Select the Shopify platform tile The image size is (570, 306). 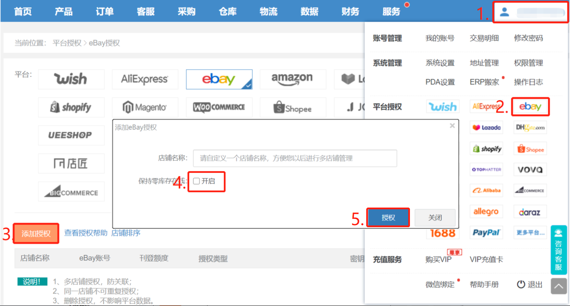pos(71,107)
